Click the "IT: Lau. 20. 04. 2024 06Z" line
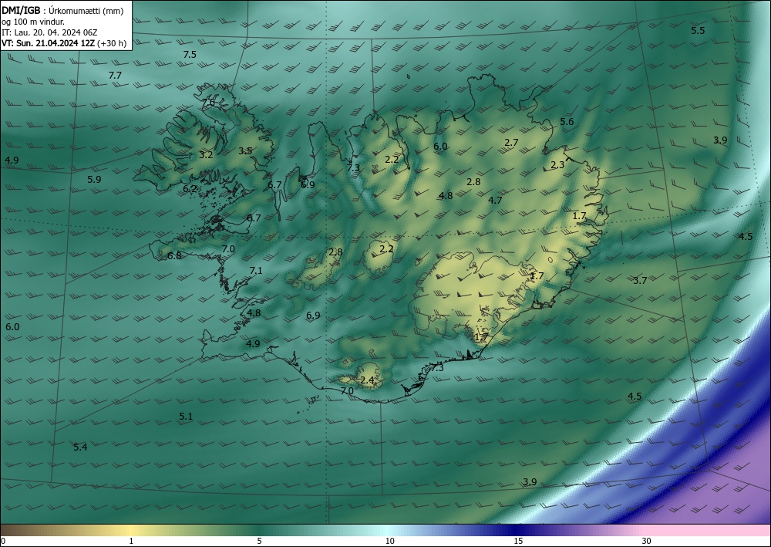 49,32
